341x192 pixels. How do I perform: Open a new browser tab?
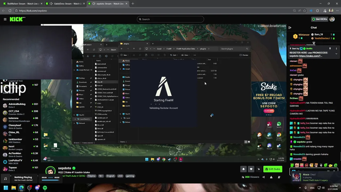(x=133, y=4)
